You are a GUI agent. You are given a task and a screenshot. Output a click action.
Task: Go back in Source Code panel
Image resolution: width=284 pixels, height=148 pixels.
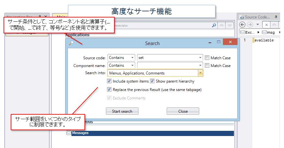coord(242,25)
